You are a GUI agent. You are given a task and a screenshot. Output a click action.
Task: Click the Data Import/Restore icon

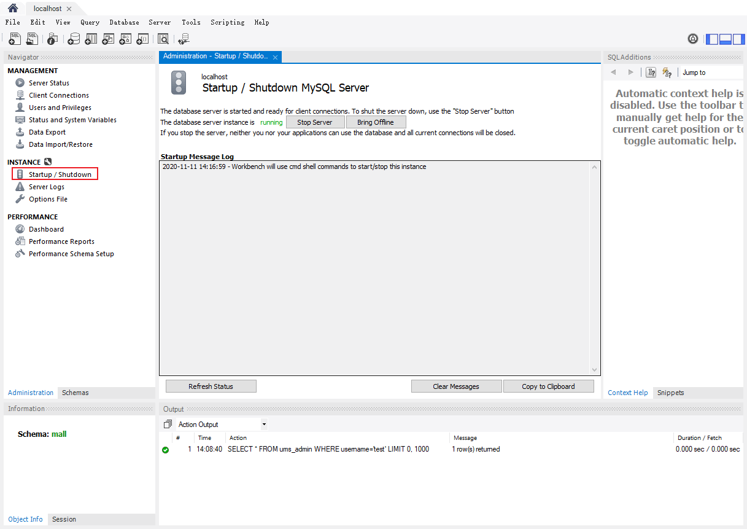tap(20, 144)
